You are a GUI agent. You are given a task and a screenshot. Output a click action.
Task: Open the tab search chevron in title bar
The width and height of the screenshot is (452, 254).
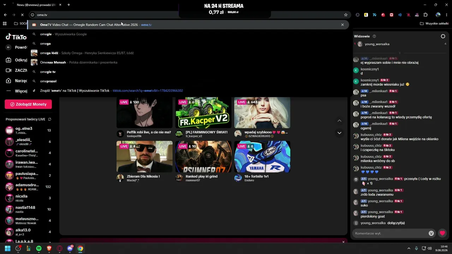(x=5, y=5)
